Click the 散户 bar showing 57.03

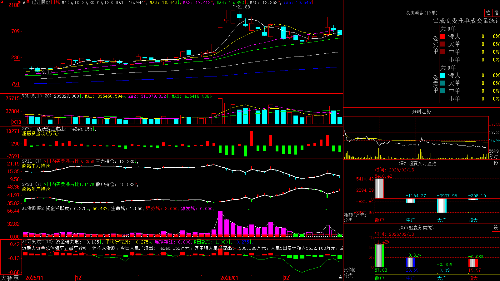379,256
